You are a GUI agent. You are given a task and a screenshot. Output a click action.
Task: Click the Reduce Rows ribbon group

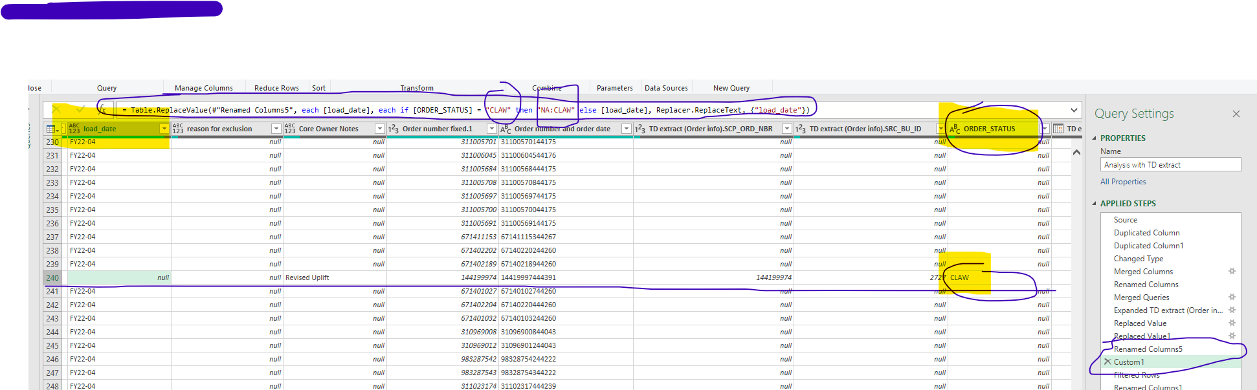coord(276,88)
